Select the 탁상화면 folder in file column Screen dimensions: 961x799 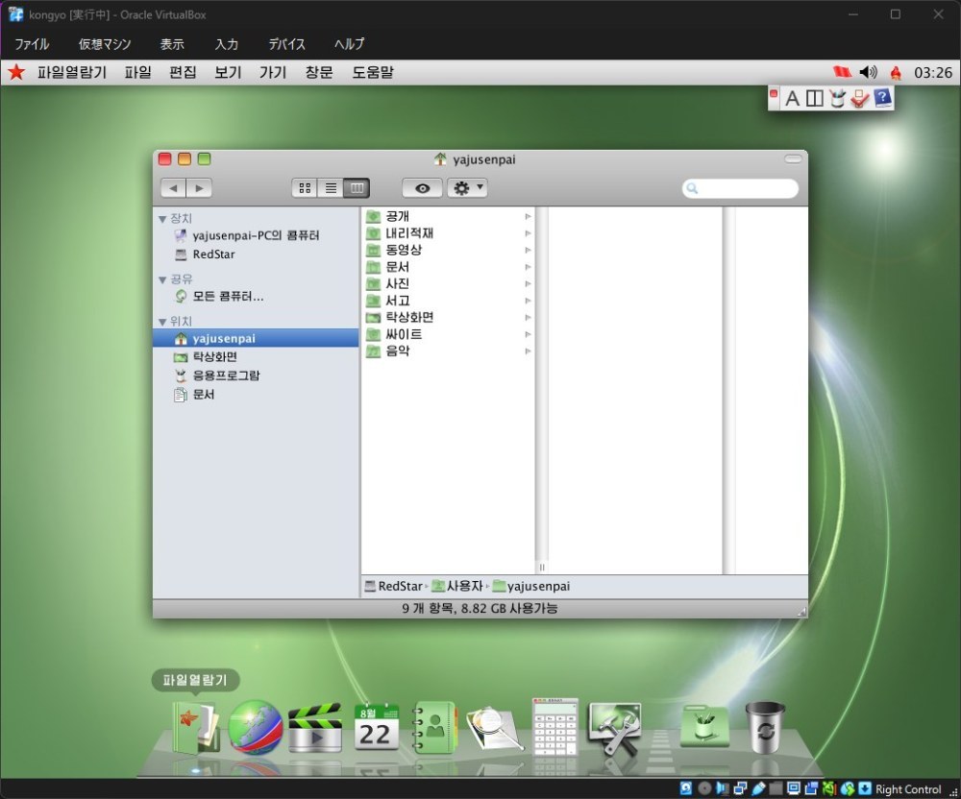click(x=448, y=317)
